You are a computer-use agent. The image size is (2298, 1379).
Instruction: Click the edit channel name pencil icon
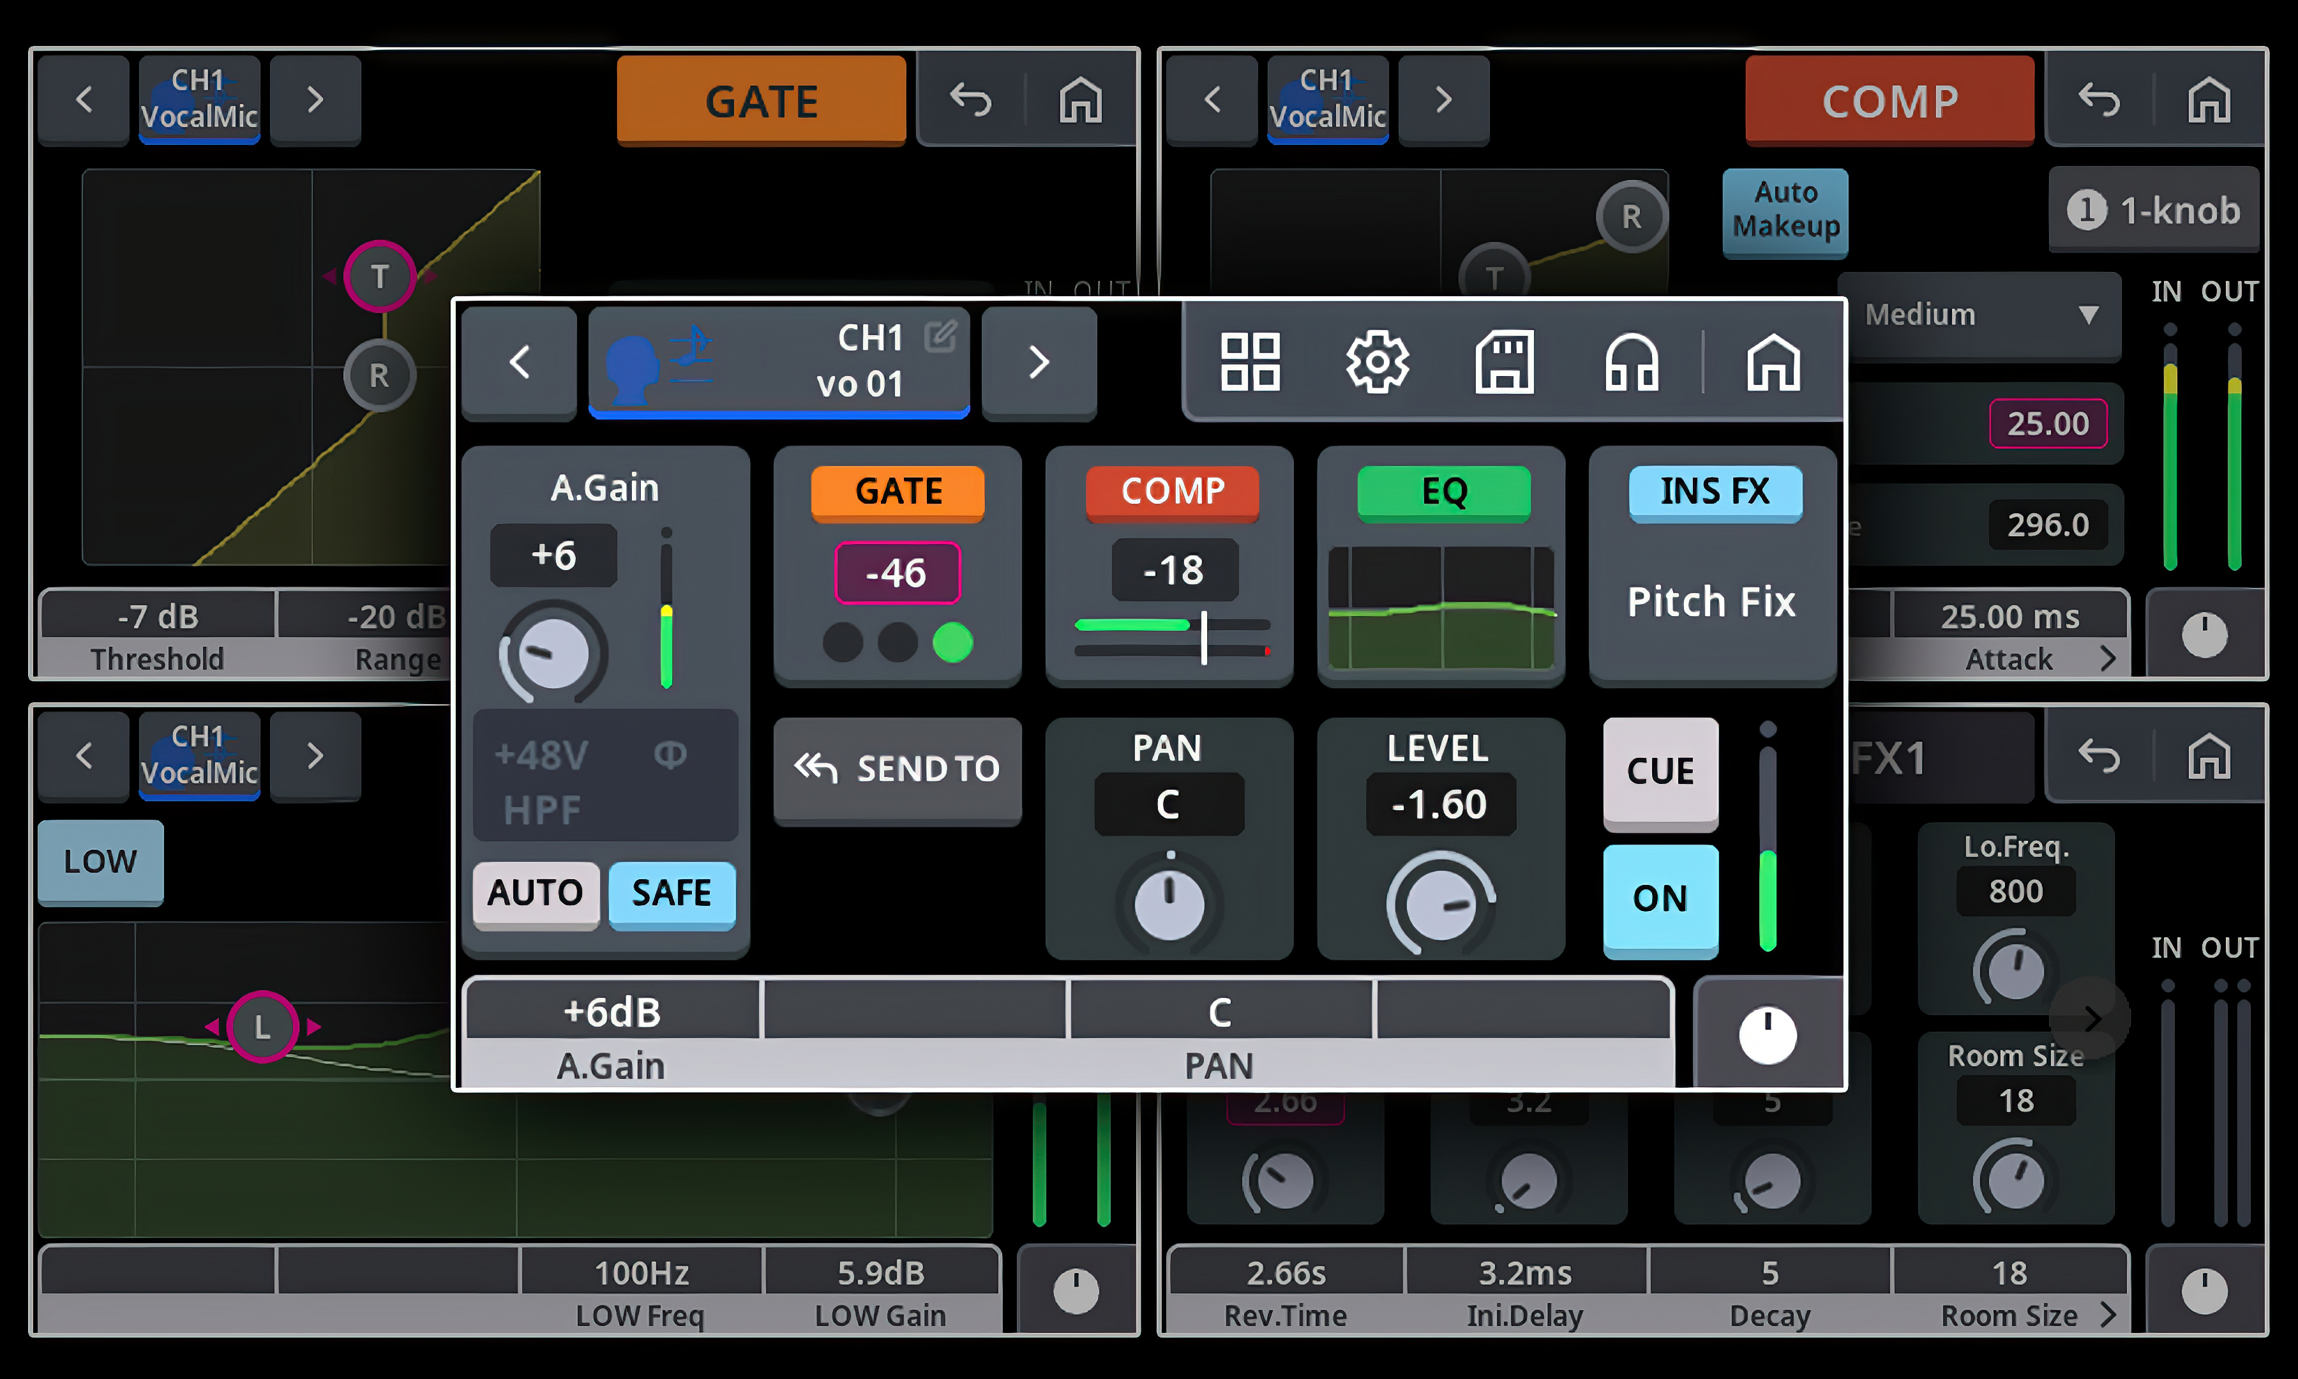(x=940, y=335)
